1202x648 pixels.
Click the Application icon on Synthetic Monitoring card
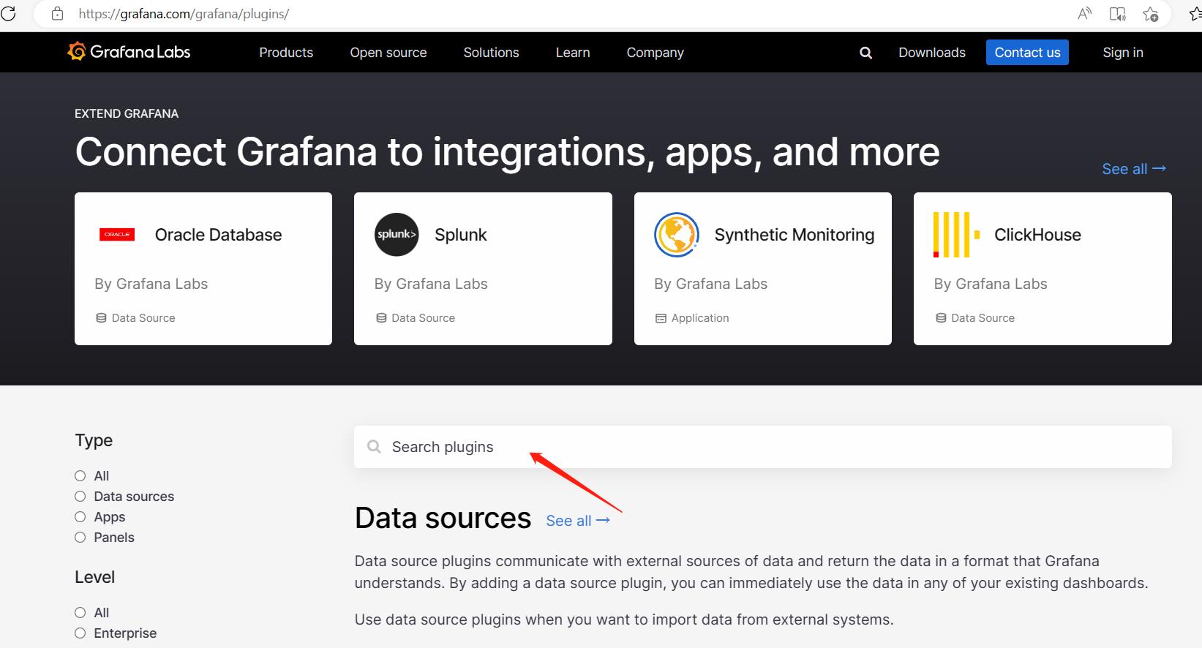(x=661, y=318)
